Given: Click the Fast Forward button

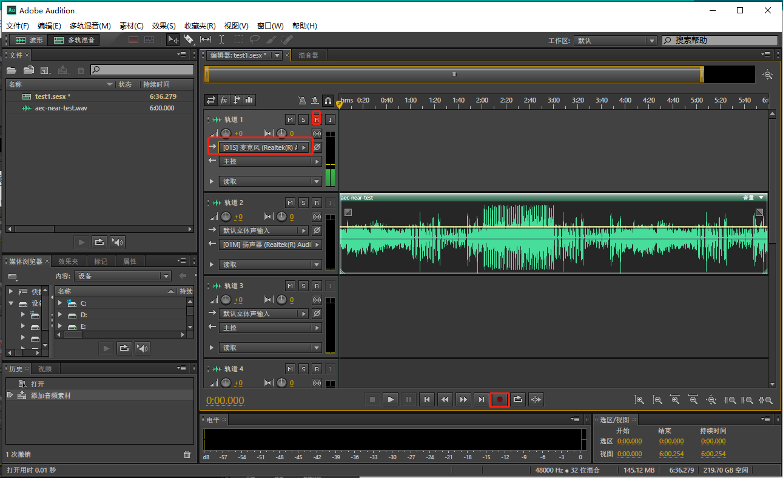Looking at the screenshot, I should tap(463, 399).
